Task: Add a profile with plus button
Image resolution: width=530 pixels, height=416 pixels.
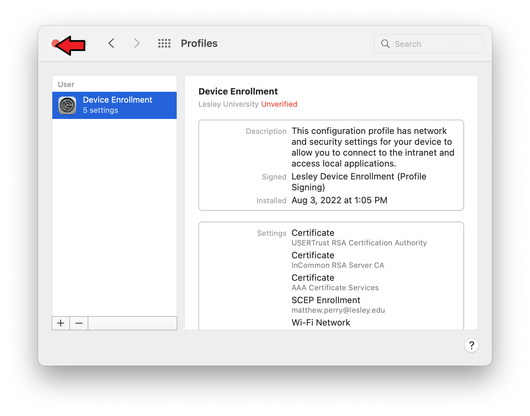Action: point(61,323)
